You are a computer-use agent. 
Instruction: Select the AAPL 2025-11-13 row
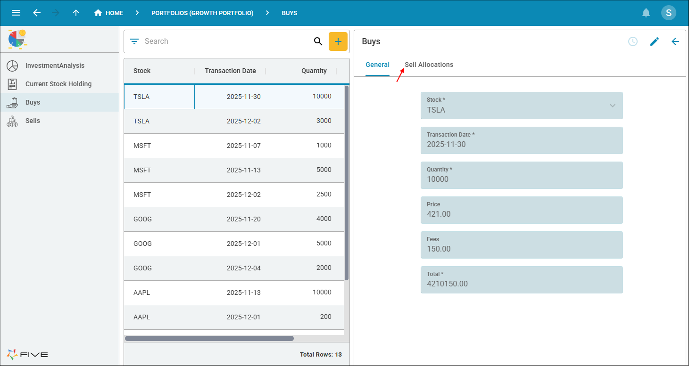click(234, 293)
